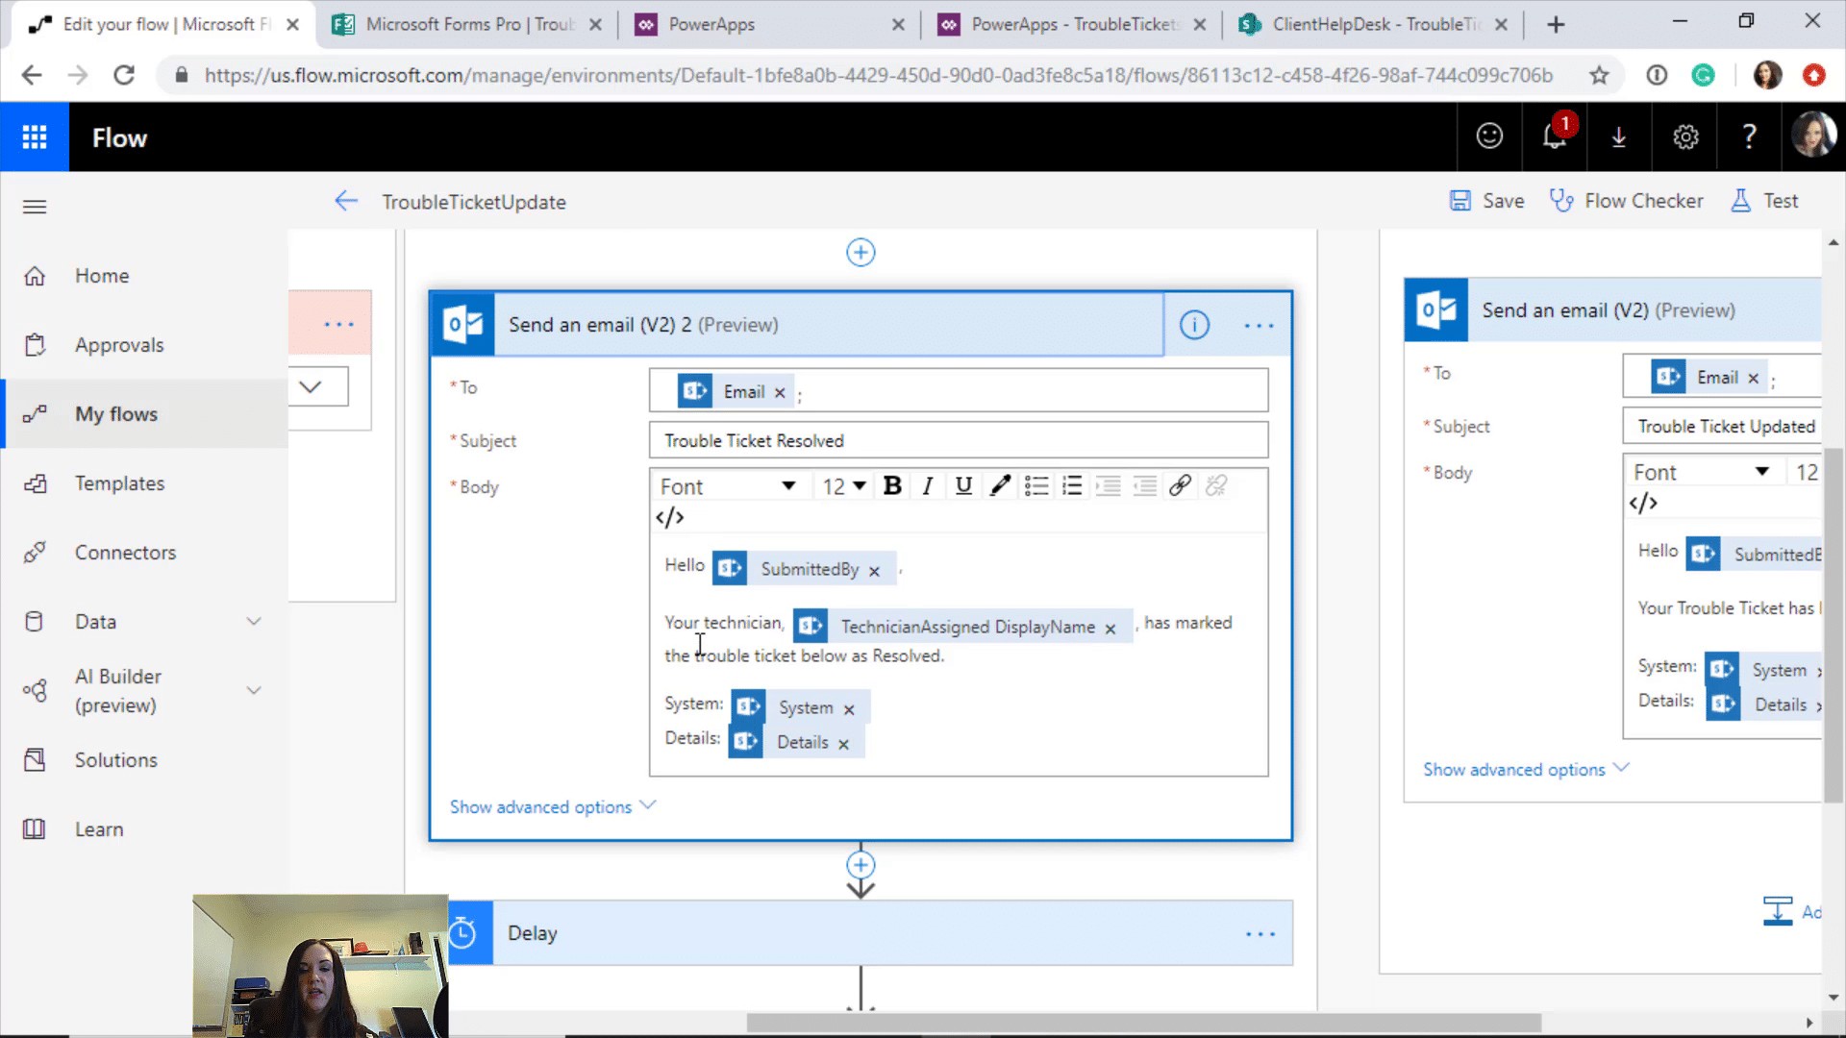
Task: Switch to ClientHelpDesk SharePoint browser tab
Action: pyautogui.click(x=1375, y=24)
